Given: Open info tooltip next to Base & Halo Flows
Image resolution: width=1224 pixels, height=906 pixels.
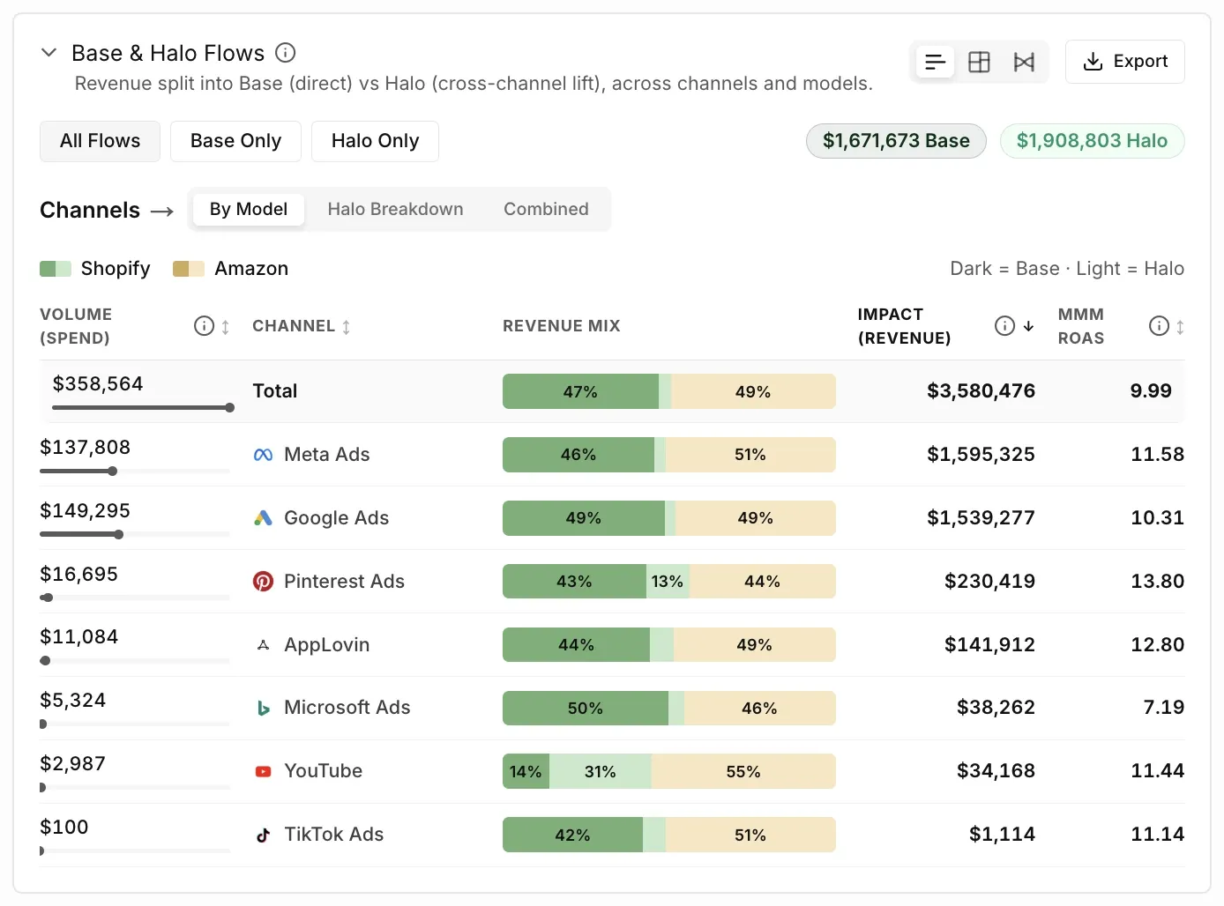Looking at the screenshot, I should [285, 53].
